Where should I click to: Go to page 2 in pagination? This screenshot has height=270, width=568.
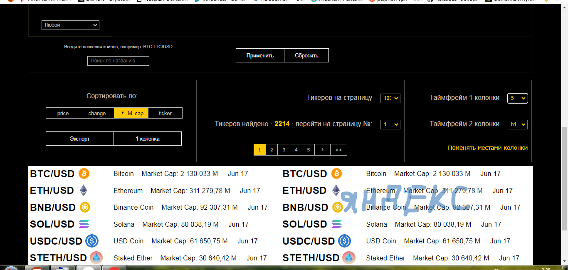click(272, 150)
